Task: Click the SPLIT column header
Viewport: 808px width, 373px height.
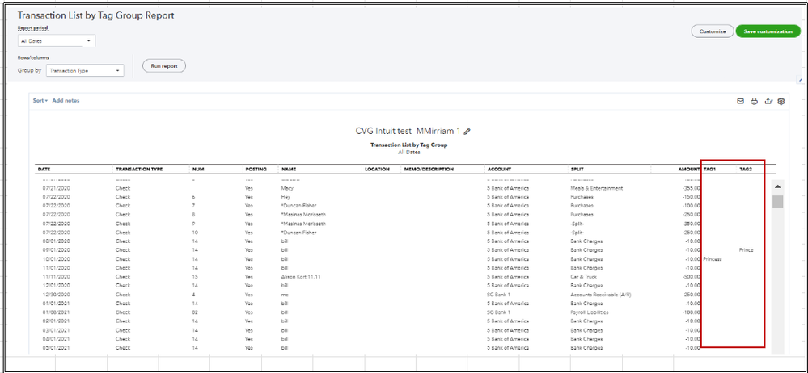Action: point(577,170)
